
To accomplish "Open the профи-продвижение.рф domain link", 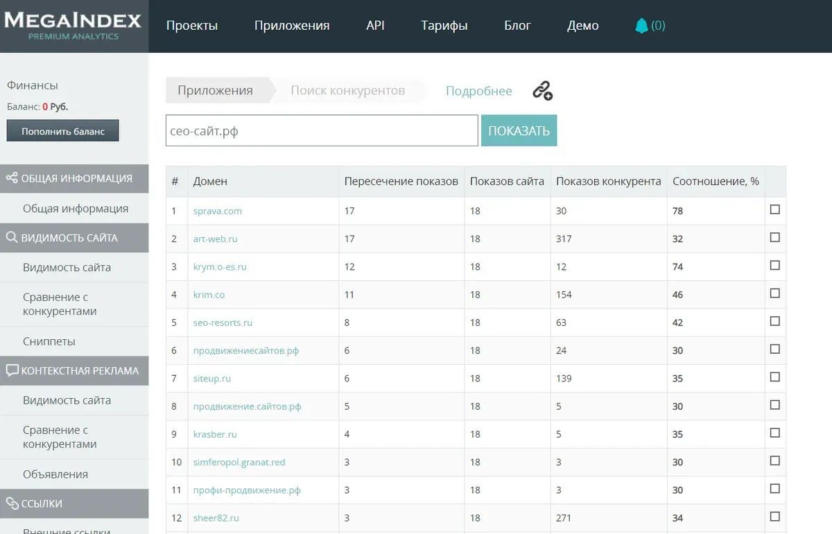I will coord(247,490).
